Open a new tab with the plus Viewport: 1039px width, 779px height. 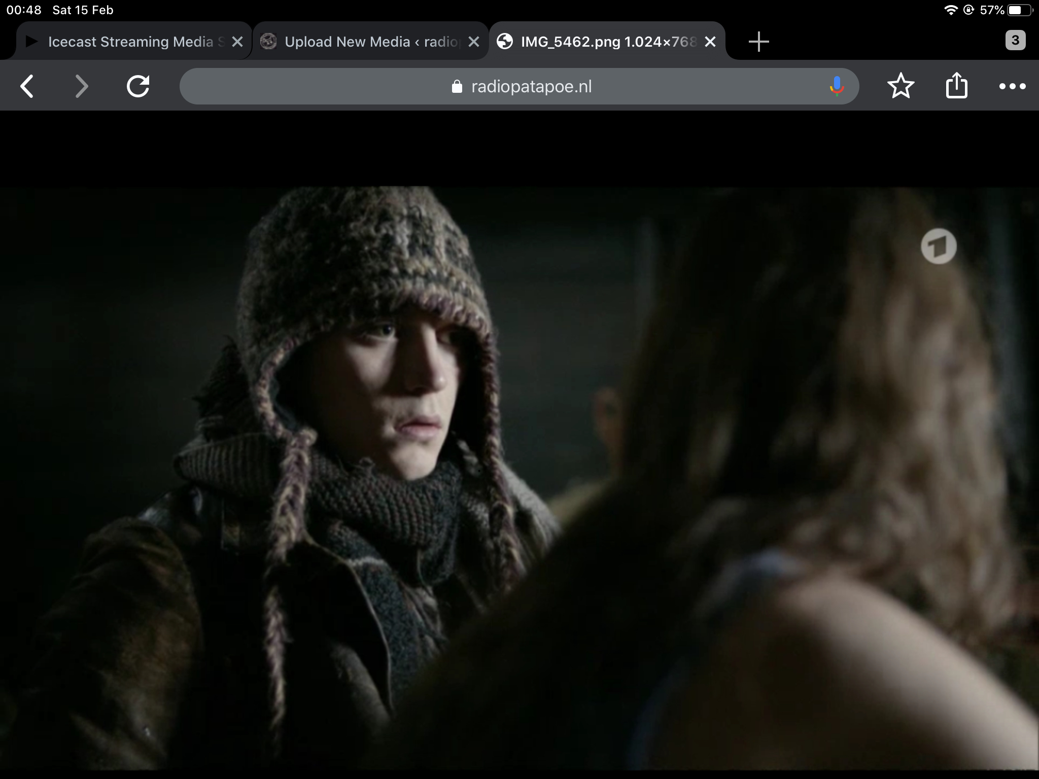coord(759,42)
